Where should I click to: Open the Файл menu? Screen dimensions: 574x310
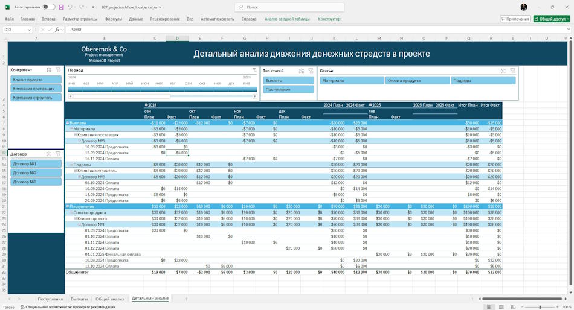[x=9, y=19]
